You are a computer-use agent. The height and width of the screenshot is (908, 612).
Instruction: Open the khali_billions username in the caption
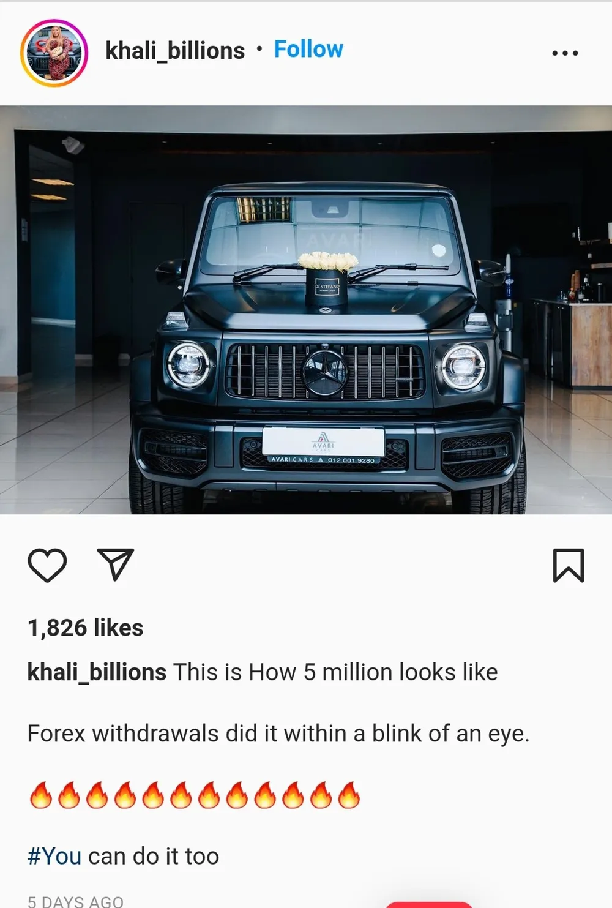tap(97, 672)
